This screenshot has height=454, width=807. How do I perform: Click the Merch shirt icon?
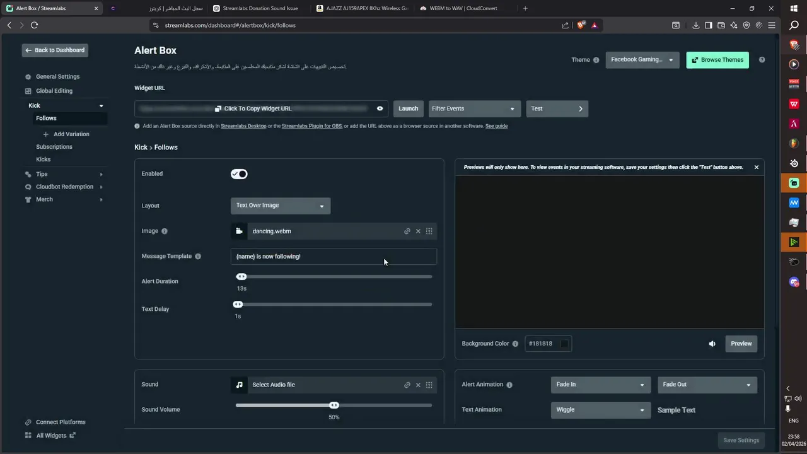pos(28,199)
